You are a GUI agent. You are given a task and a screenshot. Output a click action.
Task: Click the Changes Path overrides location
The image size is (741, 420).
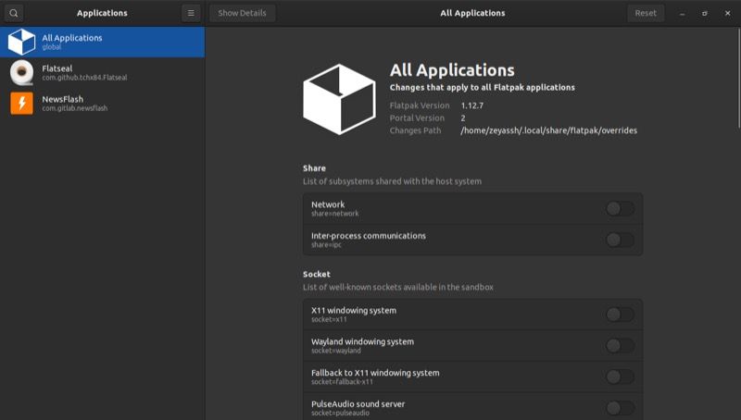(548, 130)
